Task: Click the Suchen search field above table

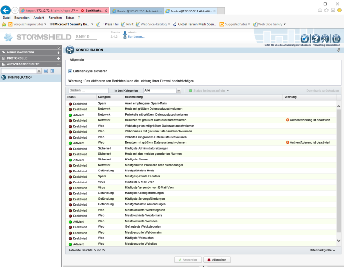Action: (x=88, y=90)
